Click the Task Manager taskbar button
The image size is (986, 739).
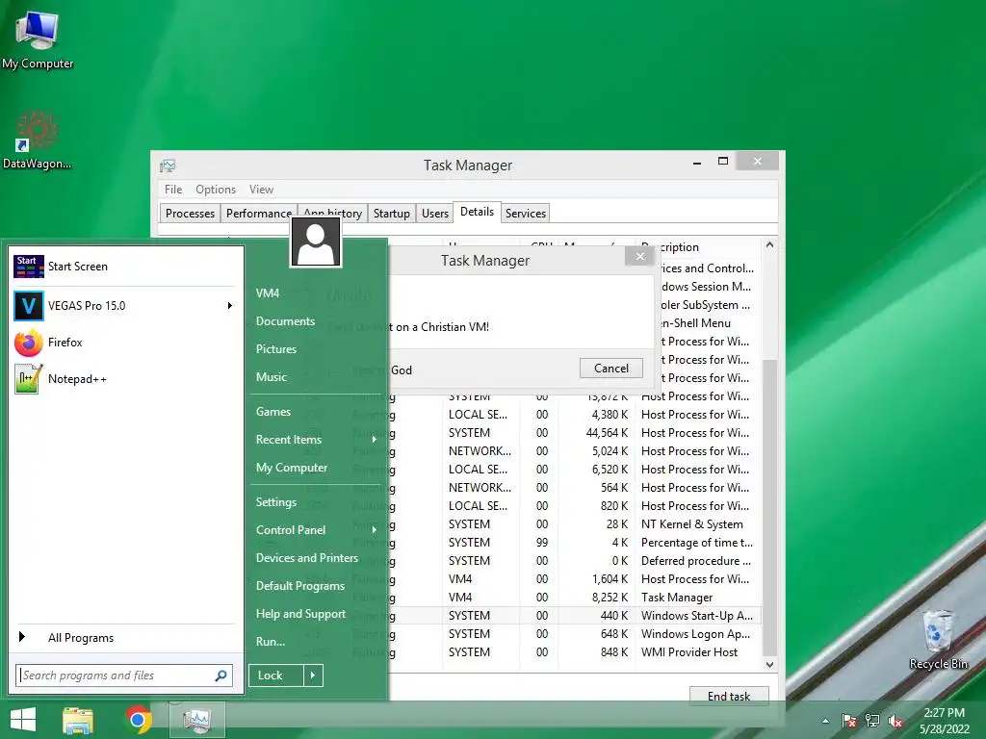tap(197, 720)
